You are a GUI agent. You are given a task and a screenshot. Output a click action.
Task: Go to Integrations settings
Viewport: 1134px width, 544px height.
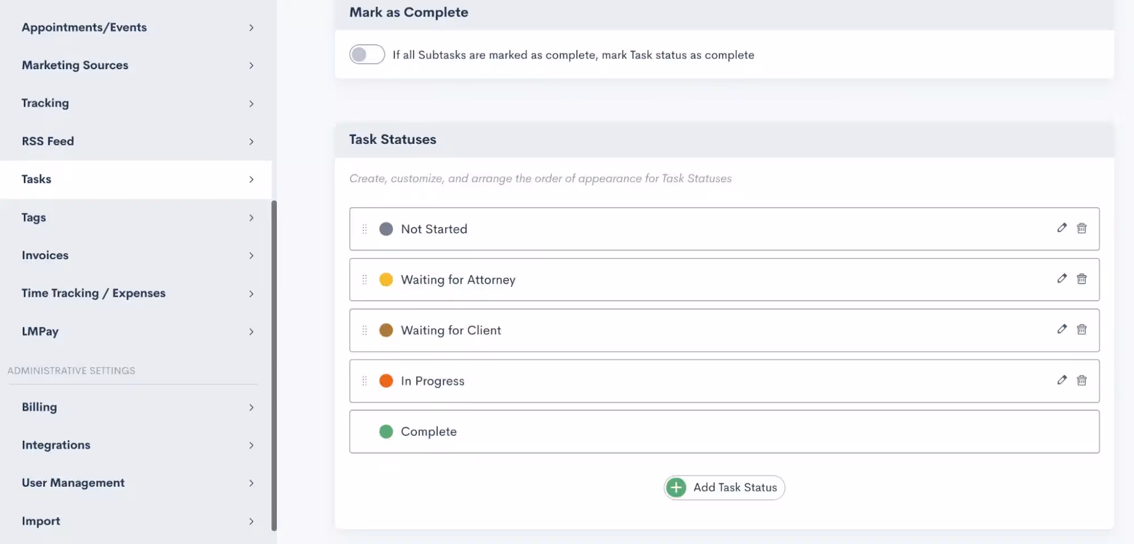point(56,445)
